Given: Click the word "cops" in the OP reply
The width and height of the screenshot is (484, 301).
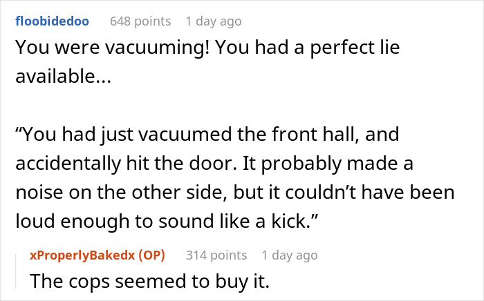Looking at the screenshot, I should [89, 282].
